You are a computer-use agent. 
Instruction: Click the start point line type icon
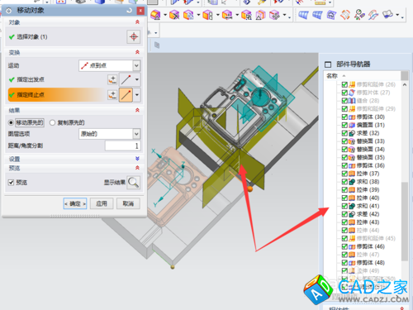coord(126,79)
